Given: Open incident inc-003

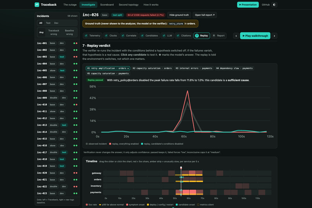Looking at the screenshot, I should [57, 57].
